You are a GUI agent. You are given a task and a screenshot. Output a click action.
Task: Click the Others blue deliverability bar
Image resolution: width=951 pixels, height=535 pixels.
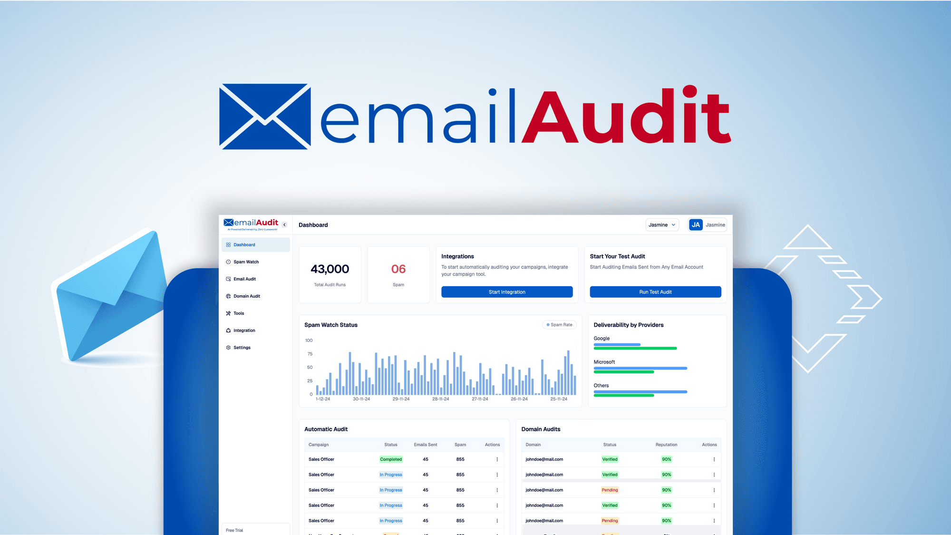point(640,392)
